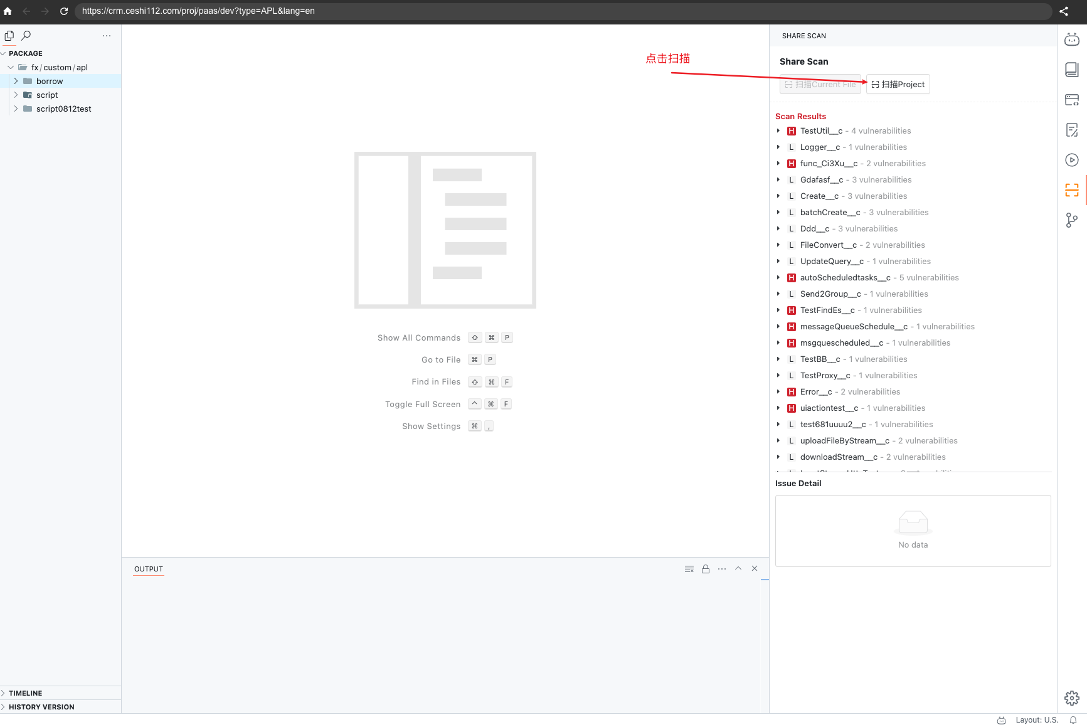The image size is (1087, 727).
Task: Toggle the output scroll lock icon
Action: [706, 569]
